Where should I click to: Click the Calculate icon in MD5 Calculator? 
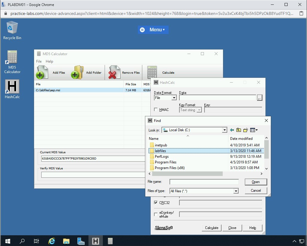pos(152,72)
